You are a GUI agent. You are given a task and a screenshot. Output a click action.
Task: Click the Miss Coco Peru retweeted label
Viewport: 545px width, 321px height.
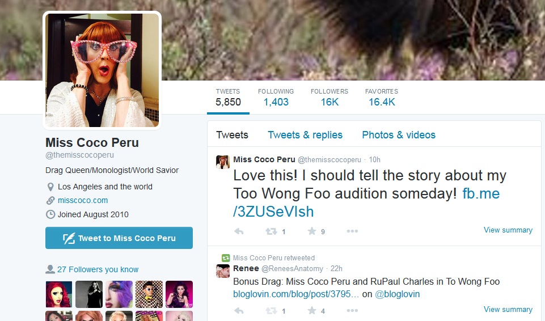tap(273, 258)
